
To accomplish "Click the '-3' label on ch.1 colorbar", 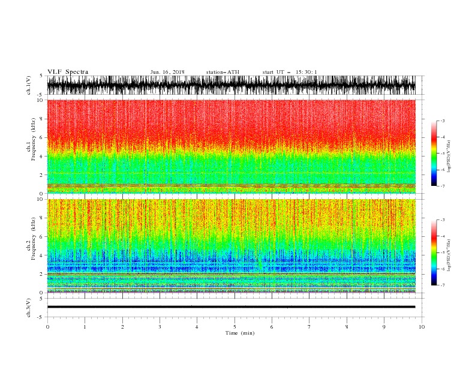I will pos(442,121).
